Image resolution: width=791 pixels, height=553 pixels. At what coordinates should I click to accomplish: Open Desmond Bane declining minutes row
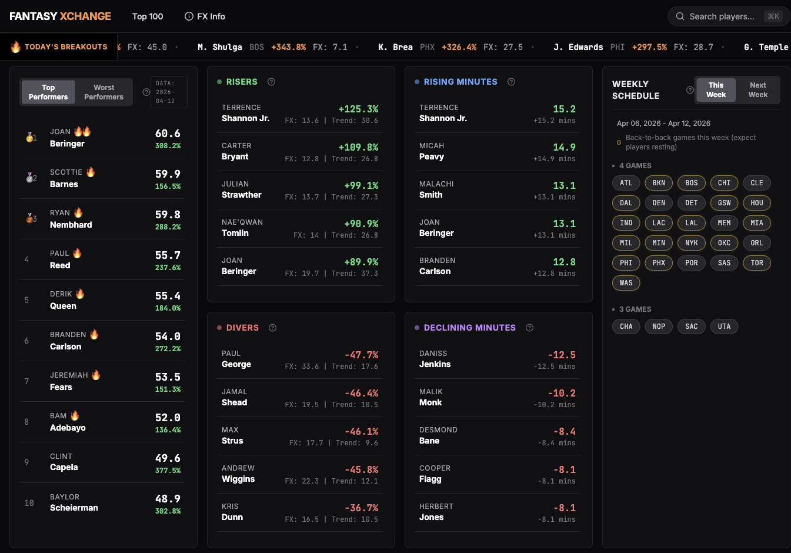coord(498,436)
